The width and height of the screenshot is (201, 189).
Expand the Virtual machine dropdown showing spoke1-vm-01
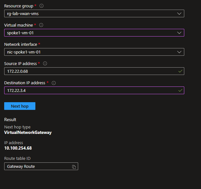click(x=94, y=33)
